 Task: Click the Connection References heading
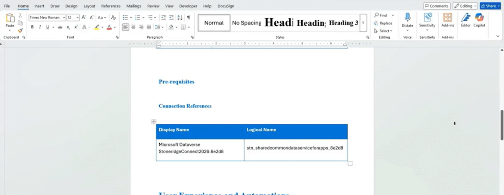point(185,106)
